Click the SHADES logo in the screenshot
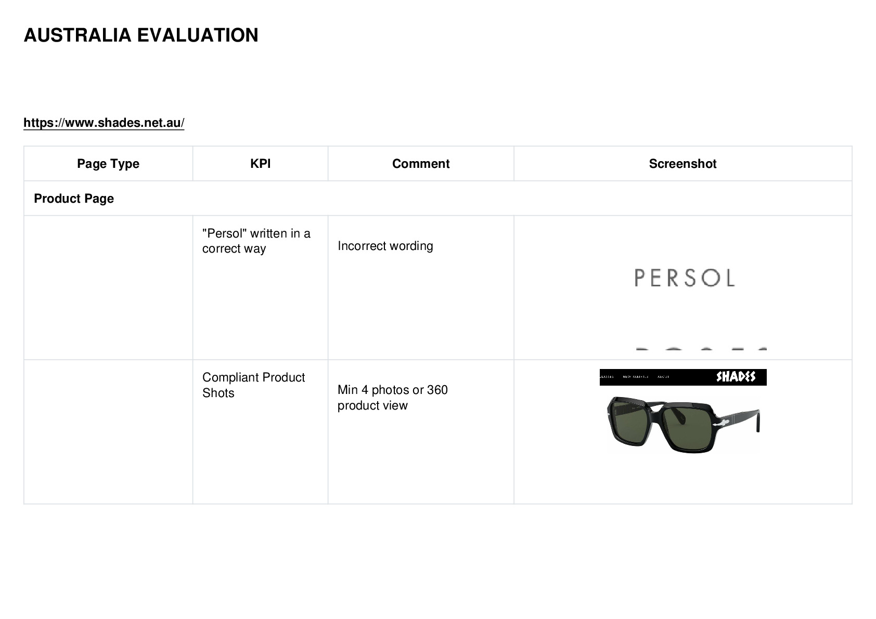The width and height of the screenshot is (876, 619). [x=736, y=377]
